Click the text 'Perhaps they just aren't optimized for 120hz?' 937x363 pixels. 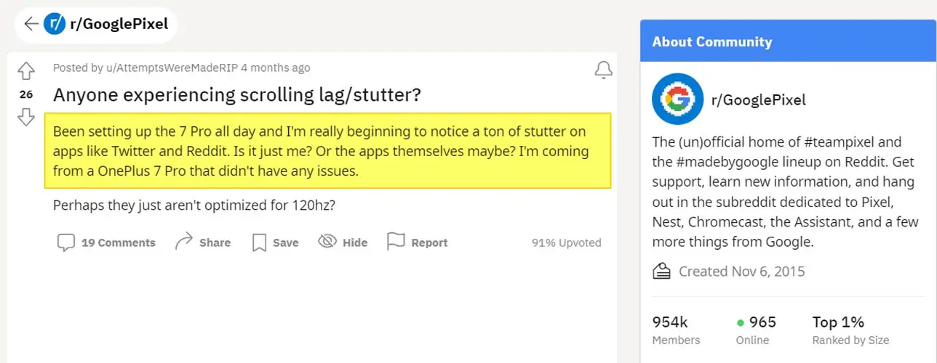pyautogui.click(x=194, y=205)
